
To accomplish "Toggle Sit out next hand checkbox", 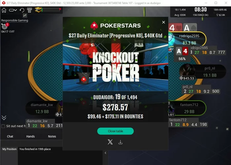I will (3, 126).
